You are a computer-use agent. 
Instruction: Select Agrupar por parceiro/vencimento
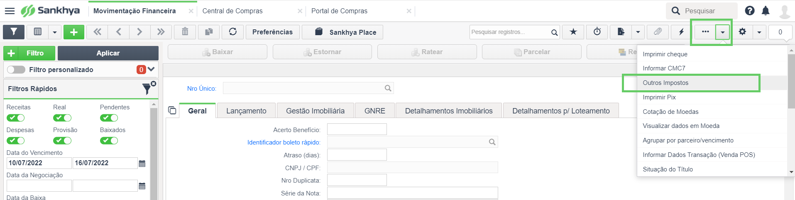click(x=712, y=140)
